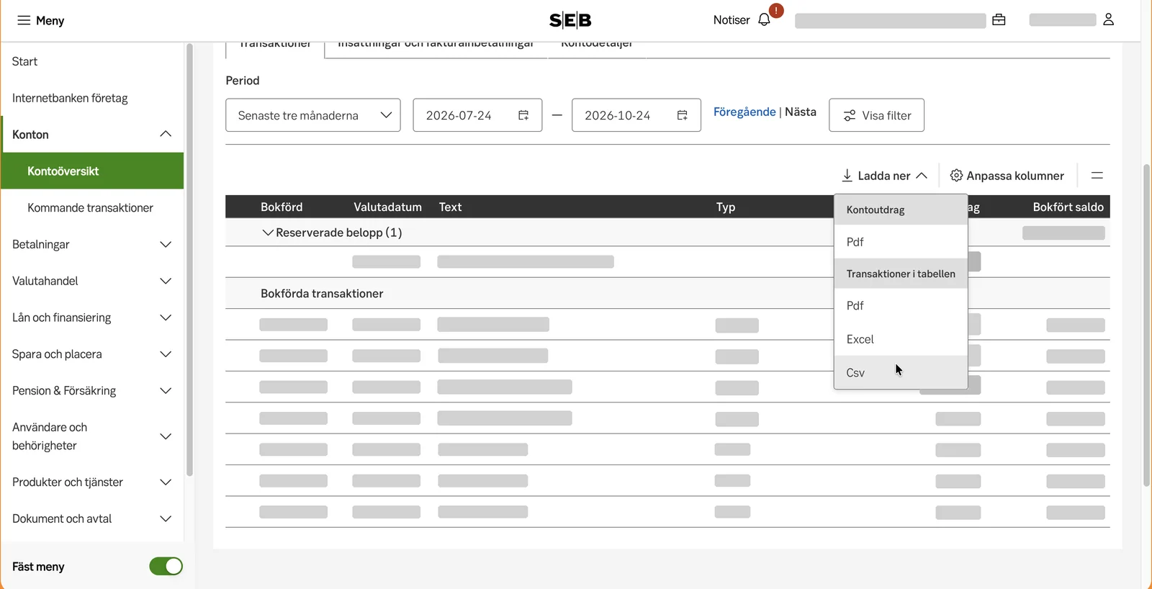Expand the Valutahandel sidebar section
1152x589 pixels.
pos(166,281)
